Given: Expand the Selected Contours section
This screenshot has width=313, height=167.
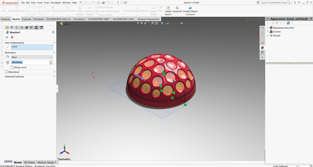Looking at the screenshot, I should [x=54, y=76].
